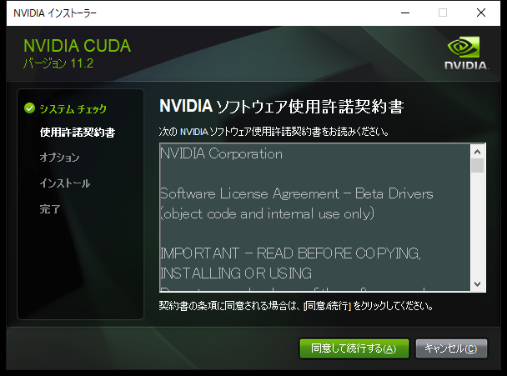Minimize the NVIDIA インストーラー window
Screen dimensions: 507x376
coord(405,13)
